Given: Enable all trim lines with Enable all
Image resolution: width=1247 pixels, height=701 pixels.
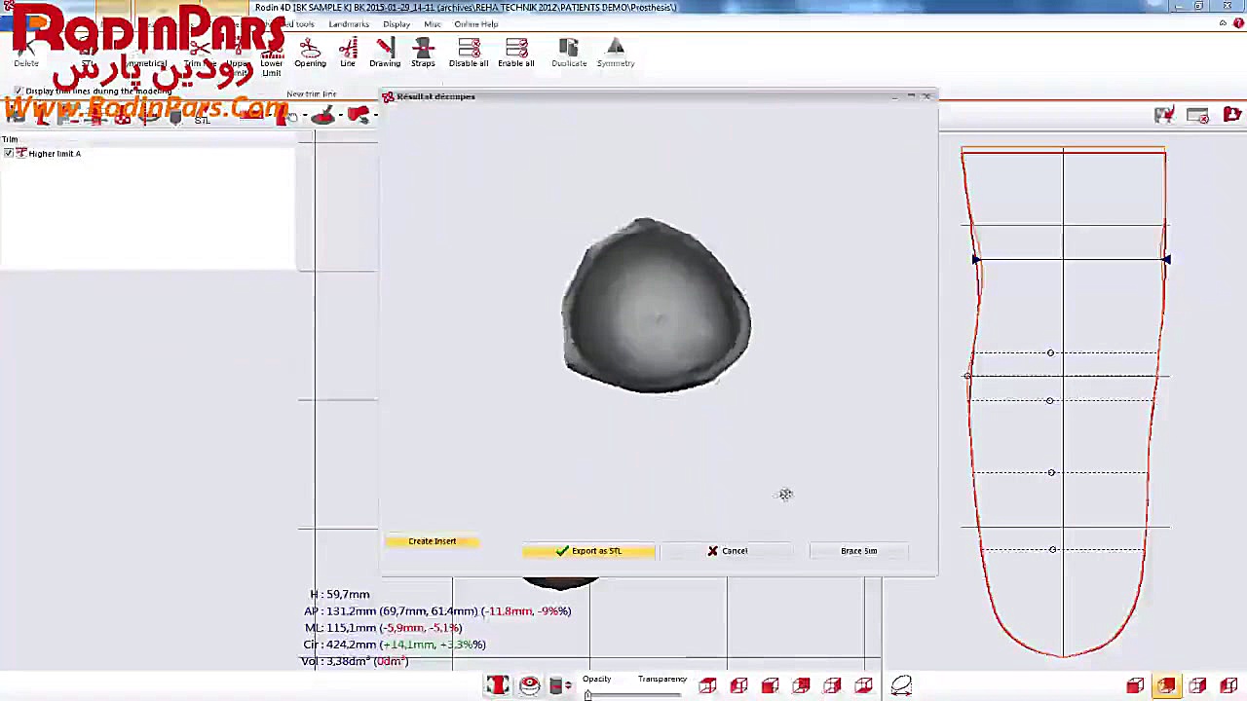Looking at the screenshot, I should tap(515, 49).
